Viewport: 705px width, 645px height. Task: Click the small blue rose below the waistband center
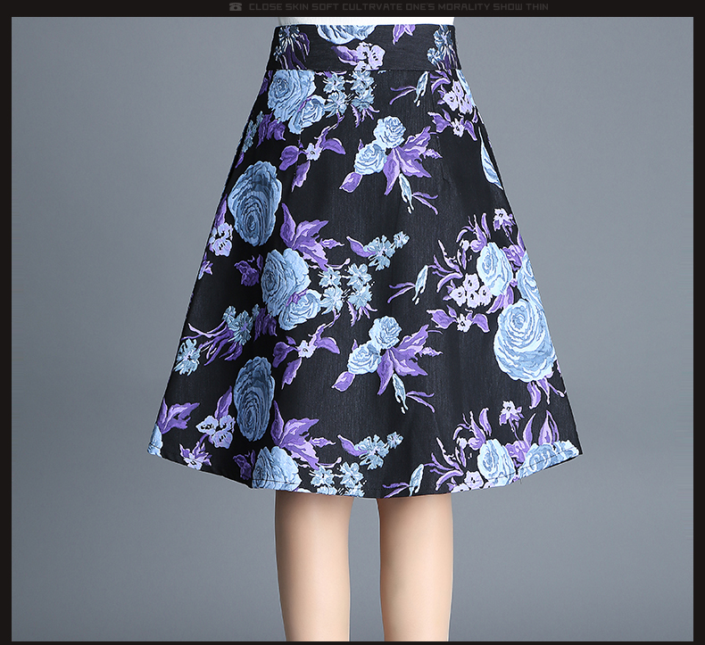pyautogui.click(x=388, y=132)
